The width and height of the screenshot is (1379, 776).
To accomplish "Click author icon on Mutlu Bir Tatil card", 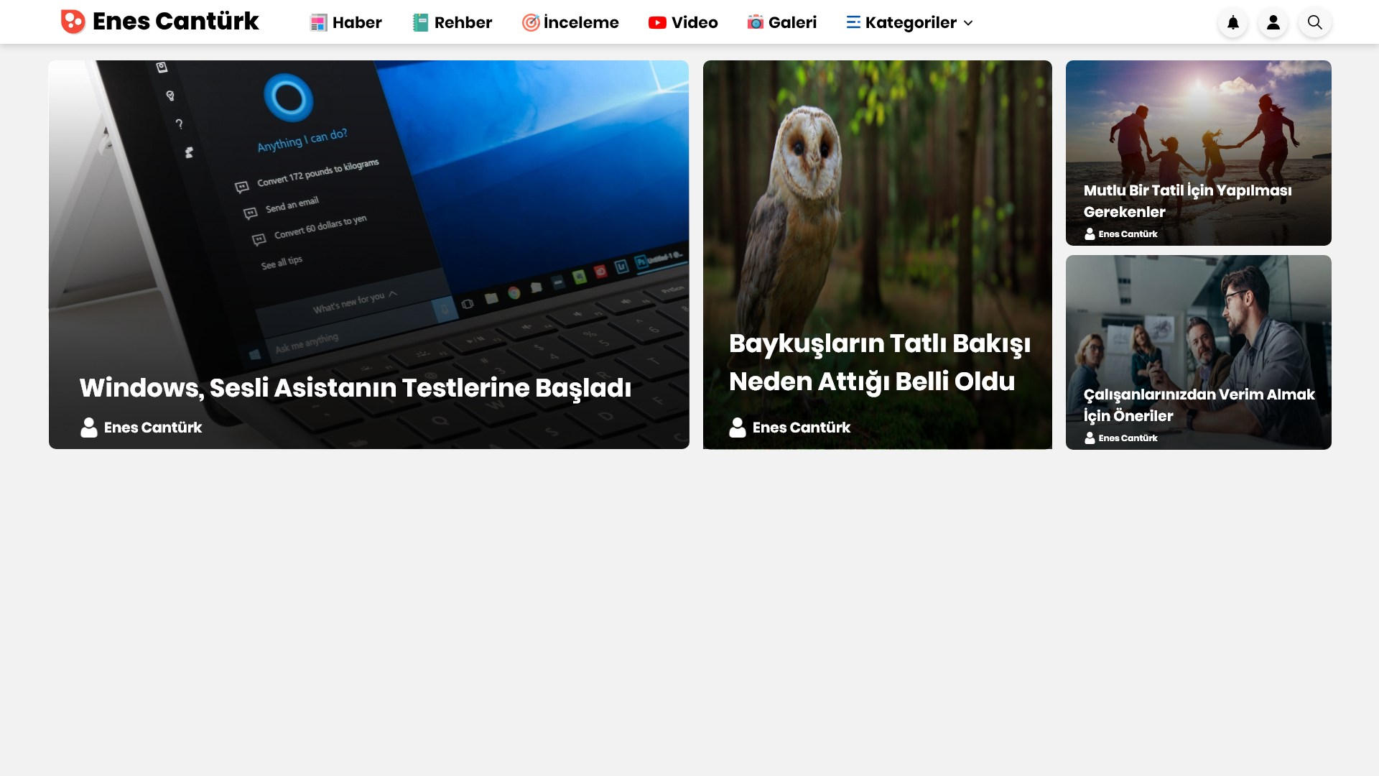I will (1090, 234).
